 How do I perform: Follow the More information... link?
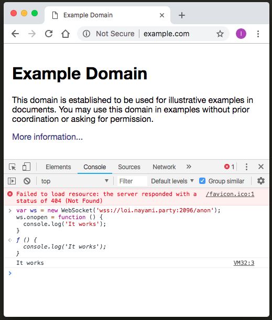[48, 137]
